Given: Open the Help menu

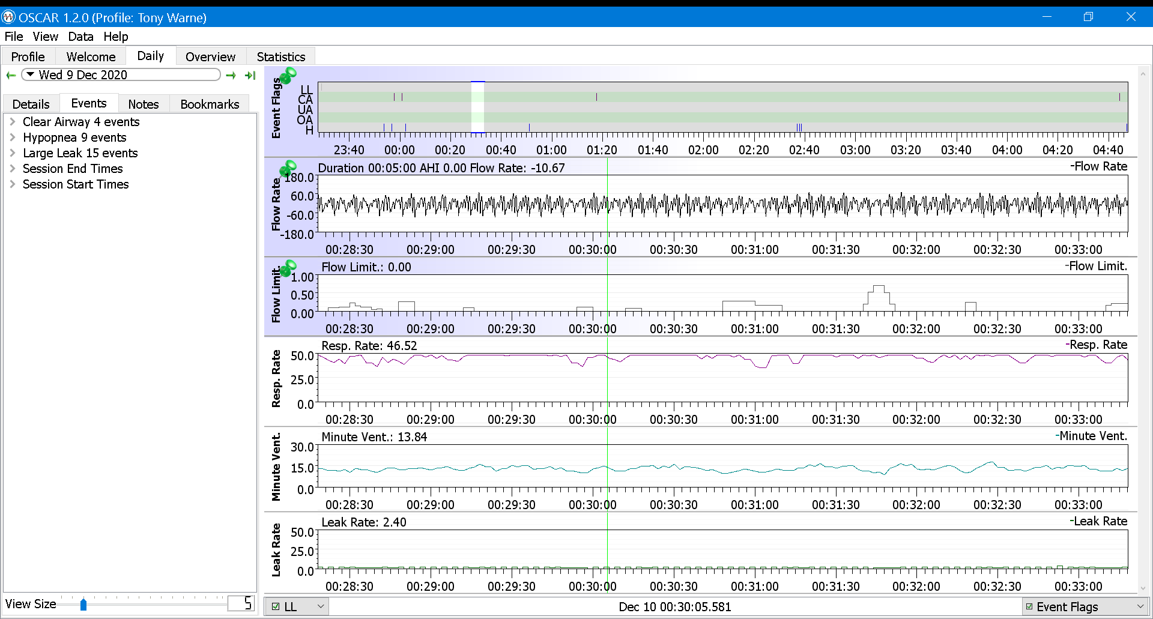Looking at the screenshot, I should point(116,37).
